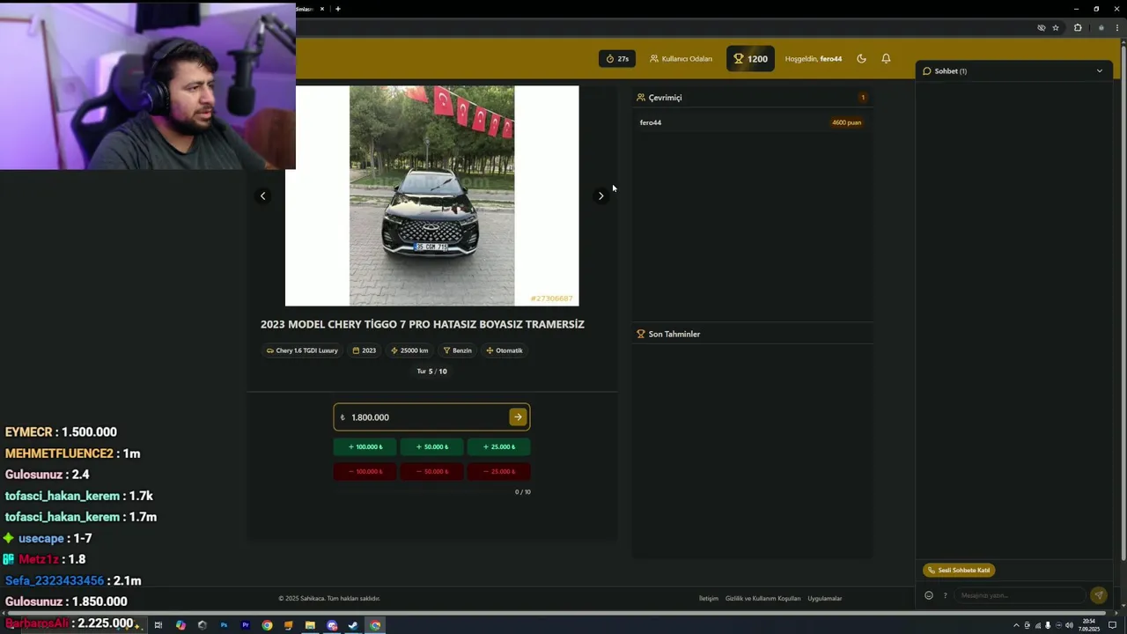Viewport: 1127px width, 634px height.
Task: Click the 27s countdown timer badge
Action: pyautogui.click(x=617, y=59)
